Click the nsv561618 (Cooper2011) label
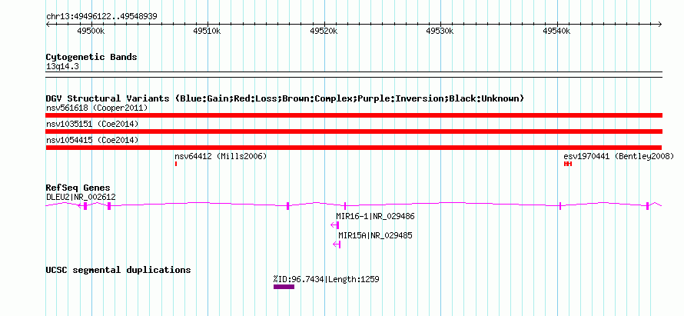 97,108
